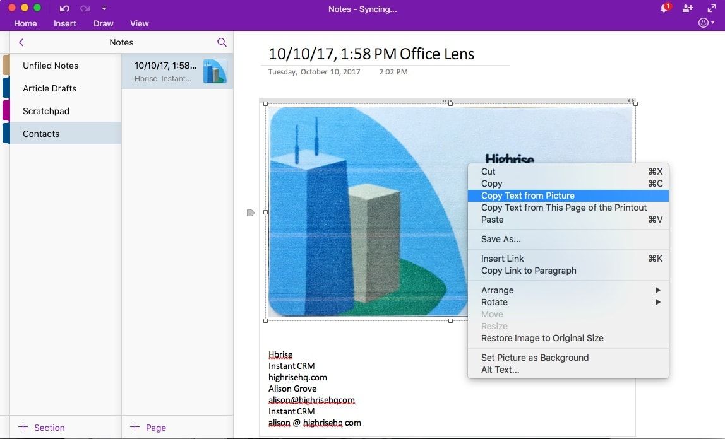
Task: Open the notifications bell icon
Action: 665,8
